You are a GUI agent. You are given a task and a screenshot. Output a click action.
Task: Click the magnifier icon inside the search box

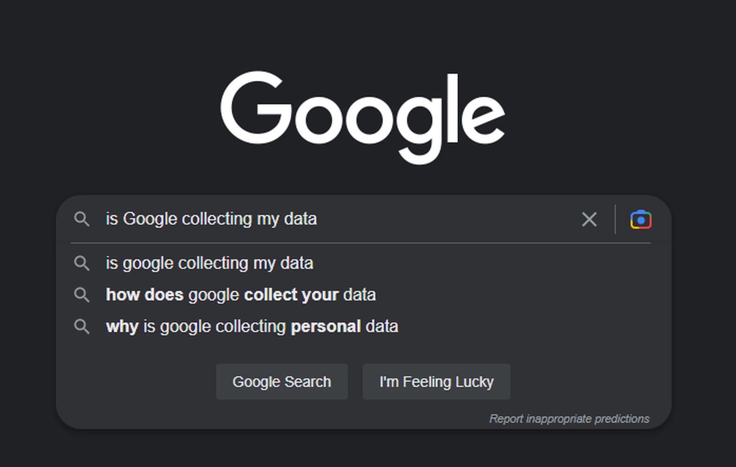[x=82, y=219]
